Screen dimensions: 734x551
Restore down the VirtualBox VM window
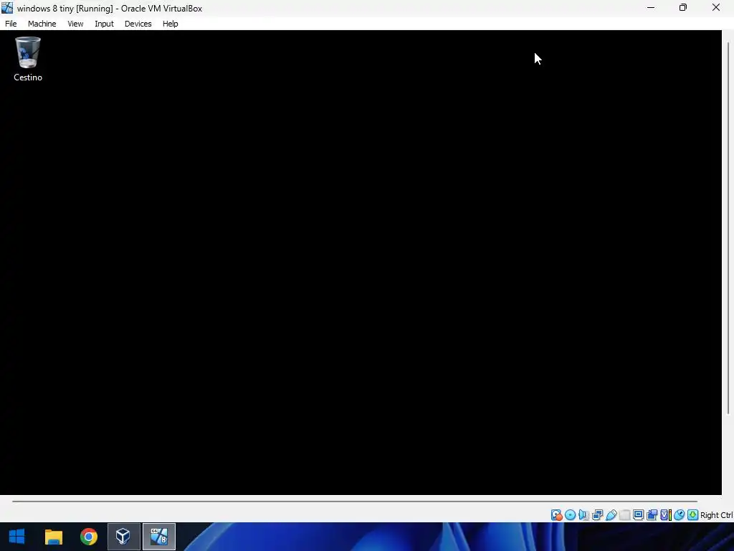[683, 8]
